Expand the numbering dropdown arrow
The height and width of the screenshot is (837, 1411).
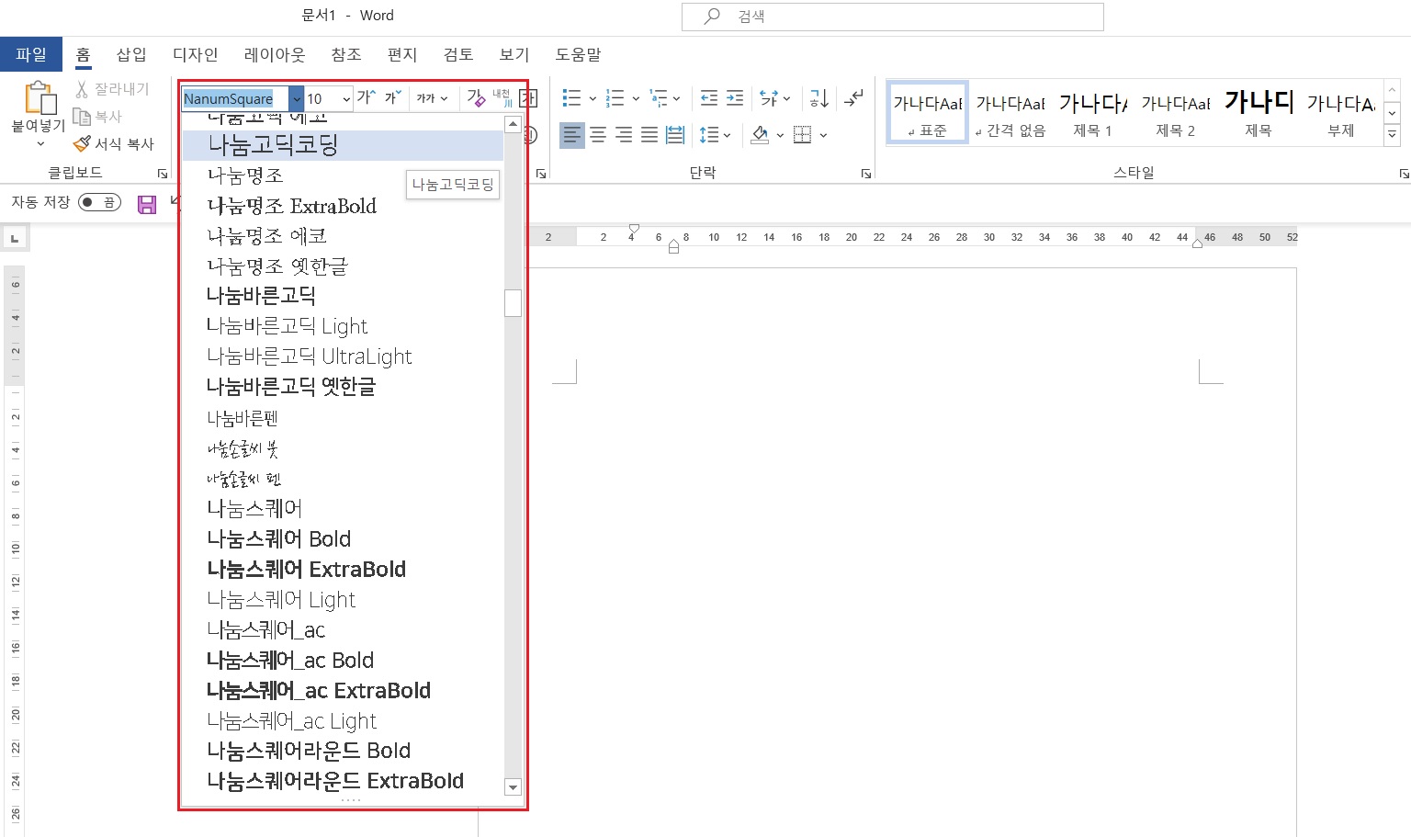click(x=636, y=98)
